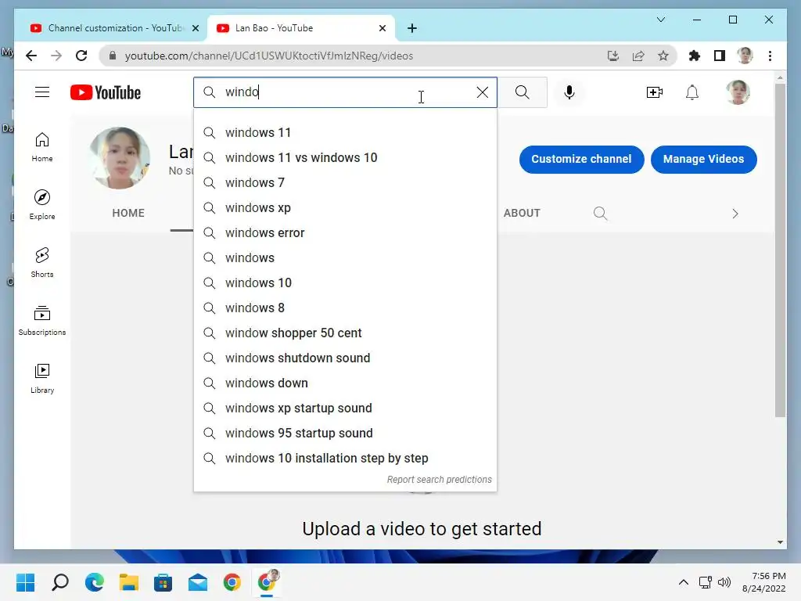Click the channel search magnifier icon
The height and width of the screenshot is (601, 801).
pyautogui.click(x=600, y=213)
